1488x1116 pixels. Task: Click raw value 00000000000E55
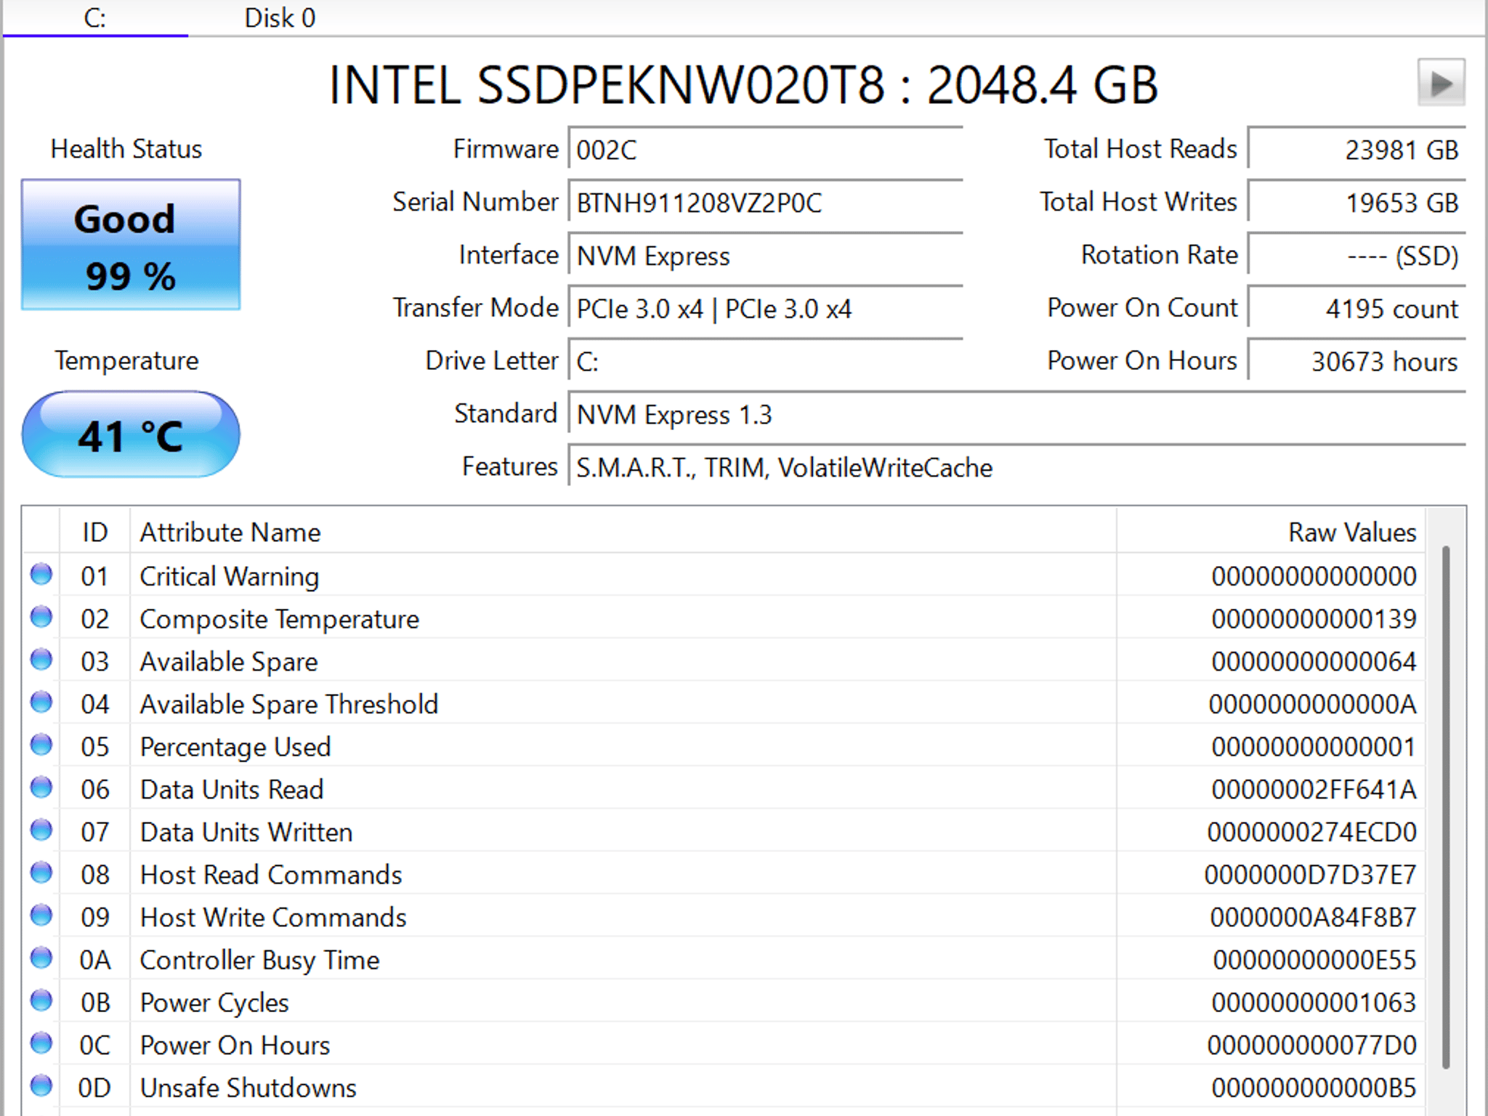coord(1314,960)
